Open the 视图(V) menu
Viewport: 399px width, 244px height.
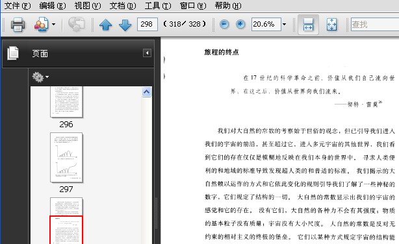pos(88,6)
